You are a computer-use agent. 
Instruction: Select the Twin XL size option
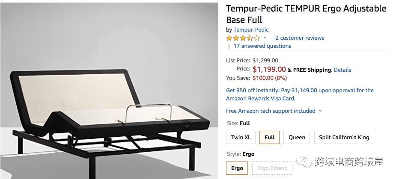[241, 138]
